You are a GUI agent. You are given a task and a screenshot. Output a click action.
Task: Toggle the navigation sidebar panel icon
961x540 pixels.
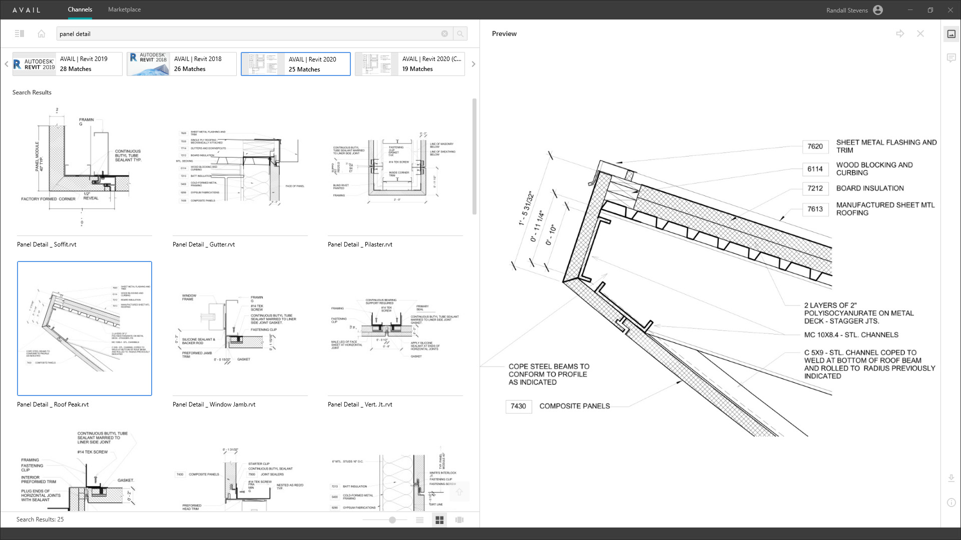(x=20, y=33)
